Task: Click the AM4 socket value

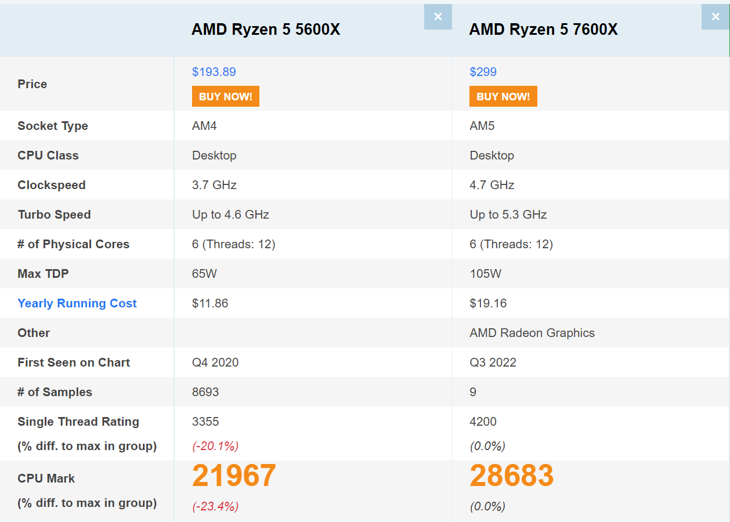Action: [x=204, y=126]
